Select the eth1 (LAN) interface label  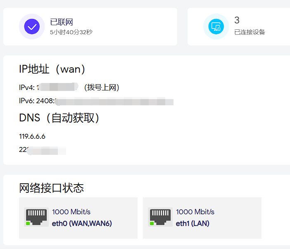coord(193,223)
